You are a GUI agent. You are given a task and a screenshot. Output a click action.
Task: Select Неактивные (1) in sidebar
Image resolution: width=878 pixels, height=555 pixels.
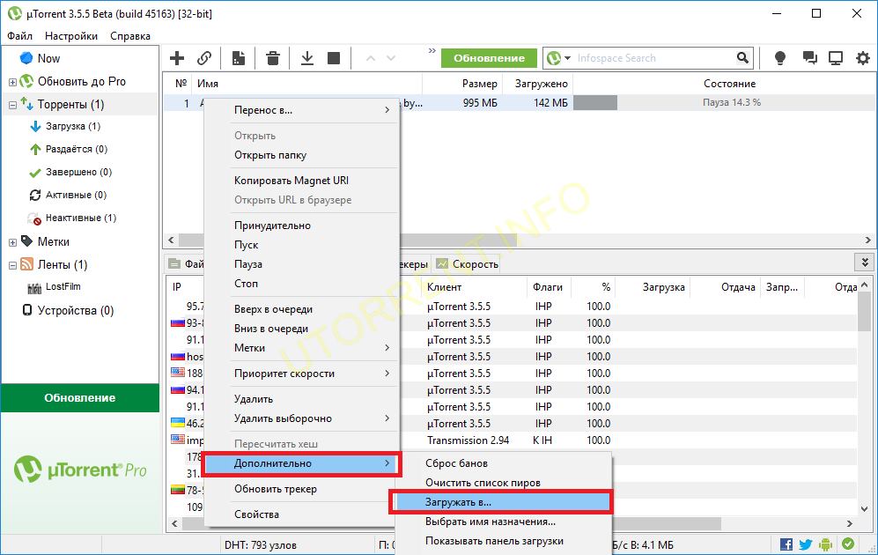[x=81, y=218]
